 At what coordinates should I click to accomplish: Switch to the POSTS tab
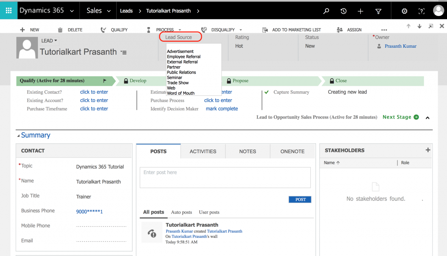click(158, 151)
